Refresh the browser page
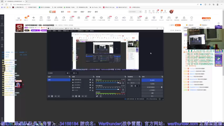The height and width of the screenshot is (126, 224). (x=6, y=4)
